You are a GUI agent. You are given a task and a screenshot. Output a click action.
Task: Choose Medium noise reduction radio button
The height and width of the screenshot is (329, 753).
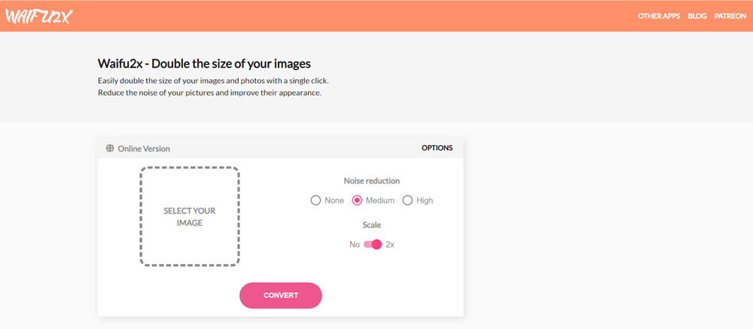[x=358, y=200]
